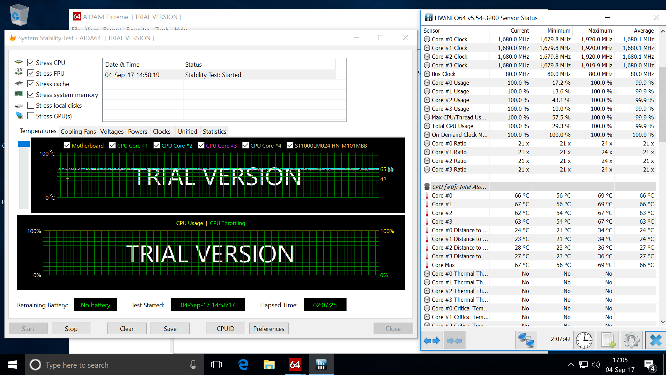The height and width of the screenshot is (375, 666).
Task: Click Core #2 Usage sensor icon
Action: click(x=427, y=100)
